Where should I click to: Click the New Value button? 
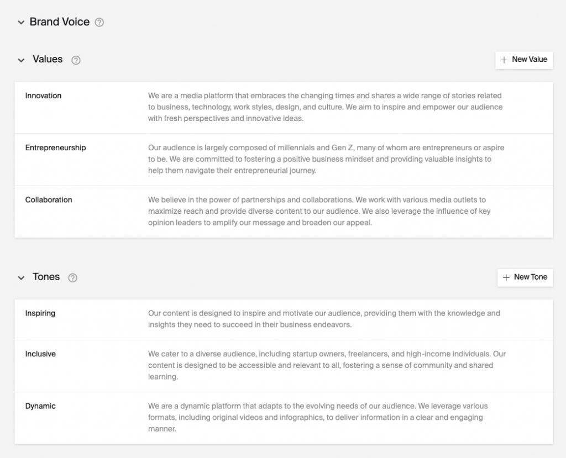click(x=524, y=60)
